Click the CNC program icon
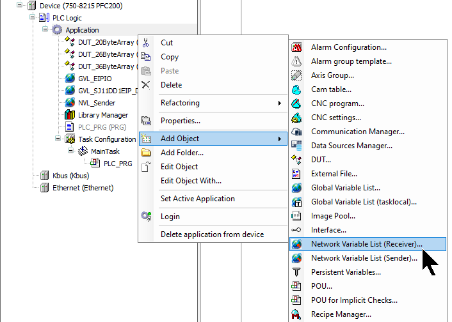The image size is (452, 322). point(296,103)
